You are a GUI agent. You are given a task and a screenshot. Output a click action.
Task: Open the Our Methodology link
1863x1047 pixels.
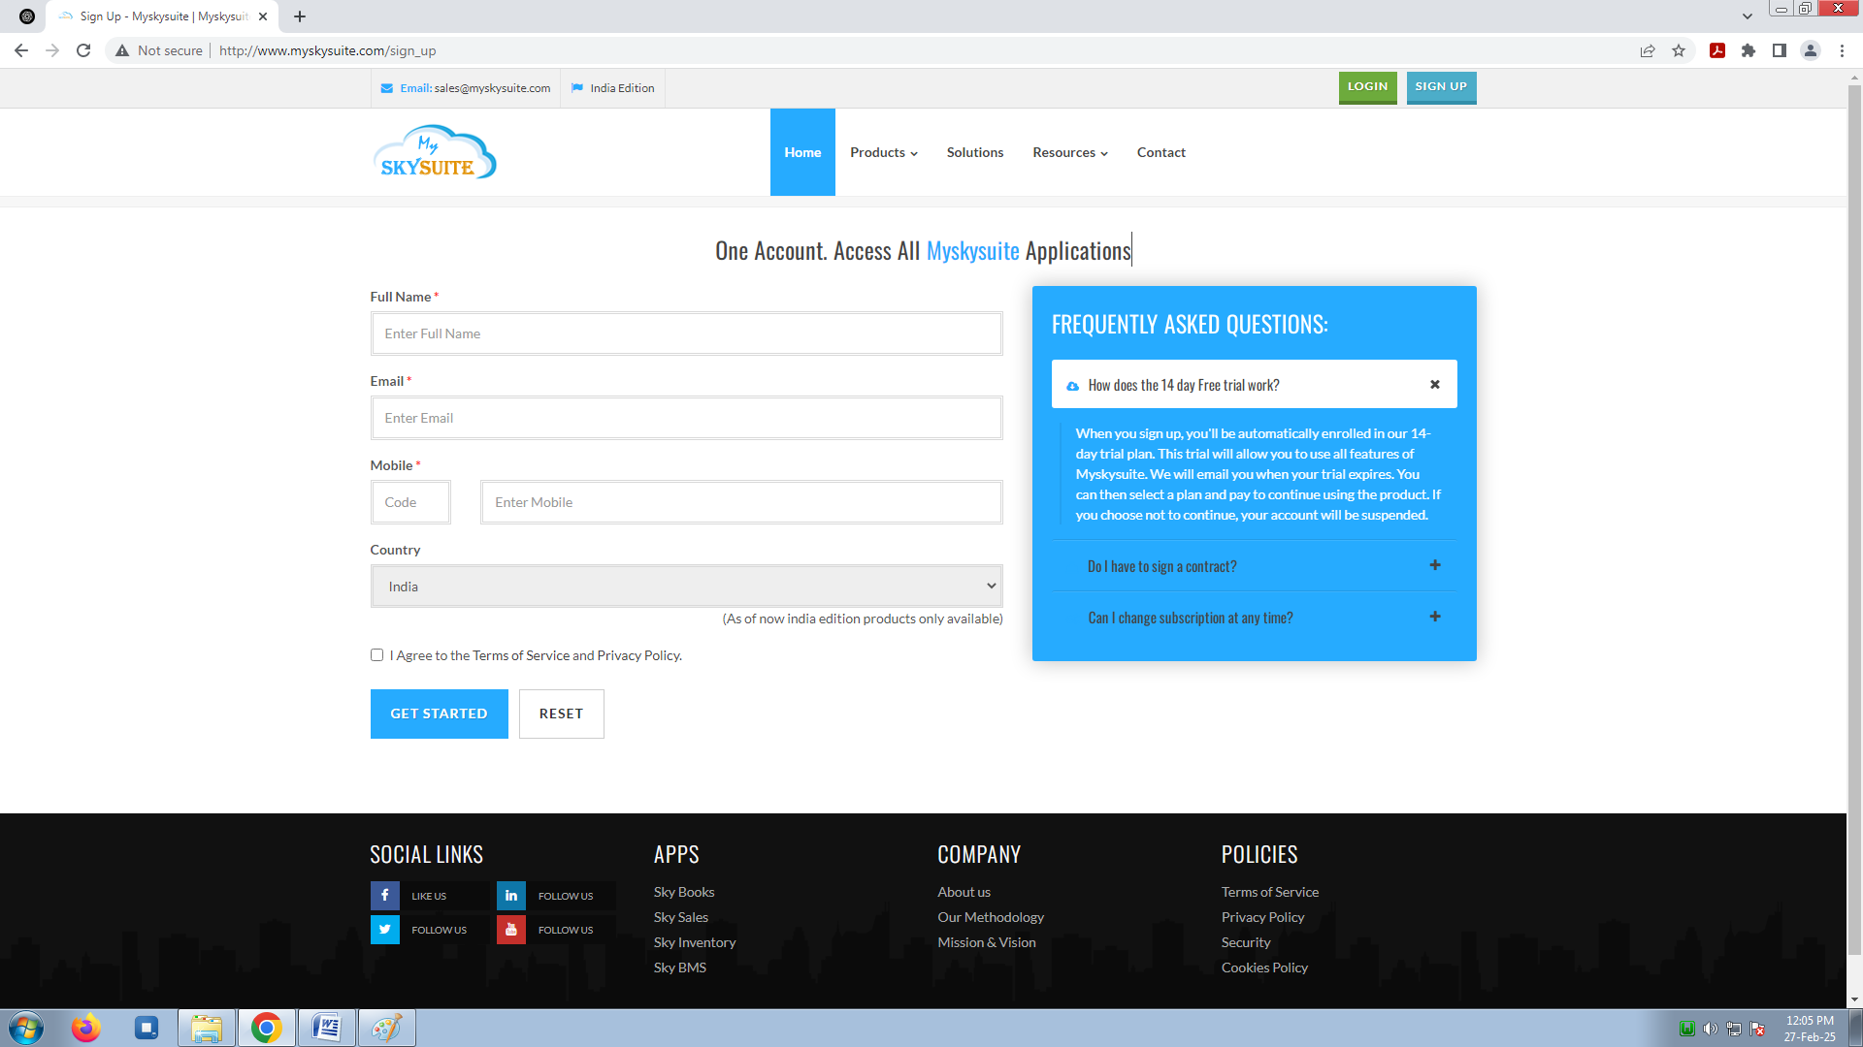coord(991,917)
